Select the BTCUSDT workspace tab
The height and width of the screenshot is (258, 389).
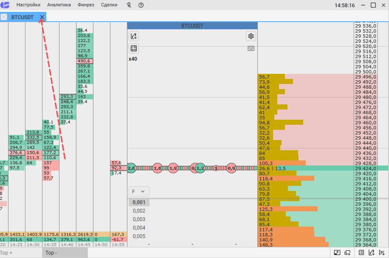(x=23, y=17)
